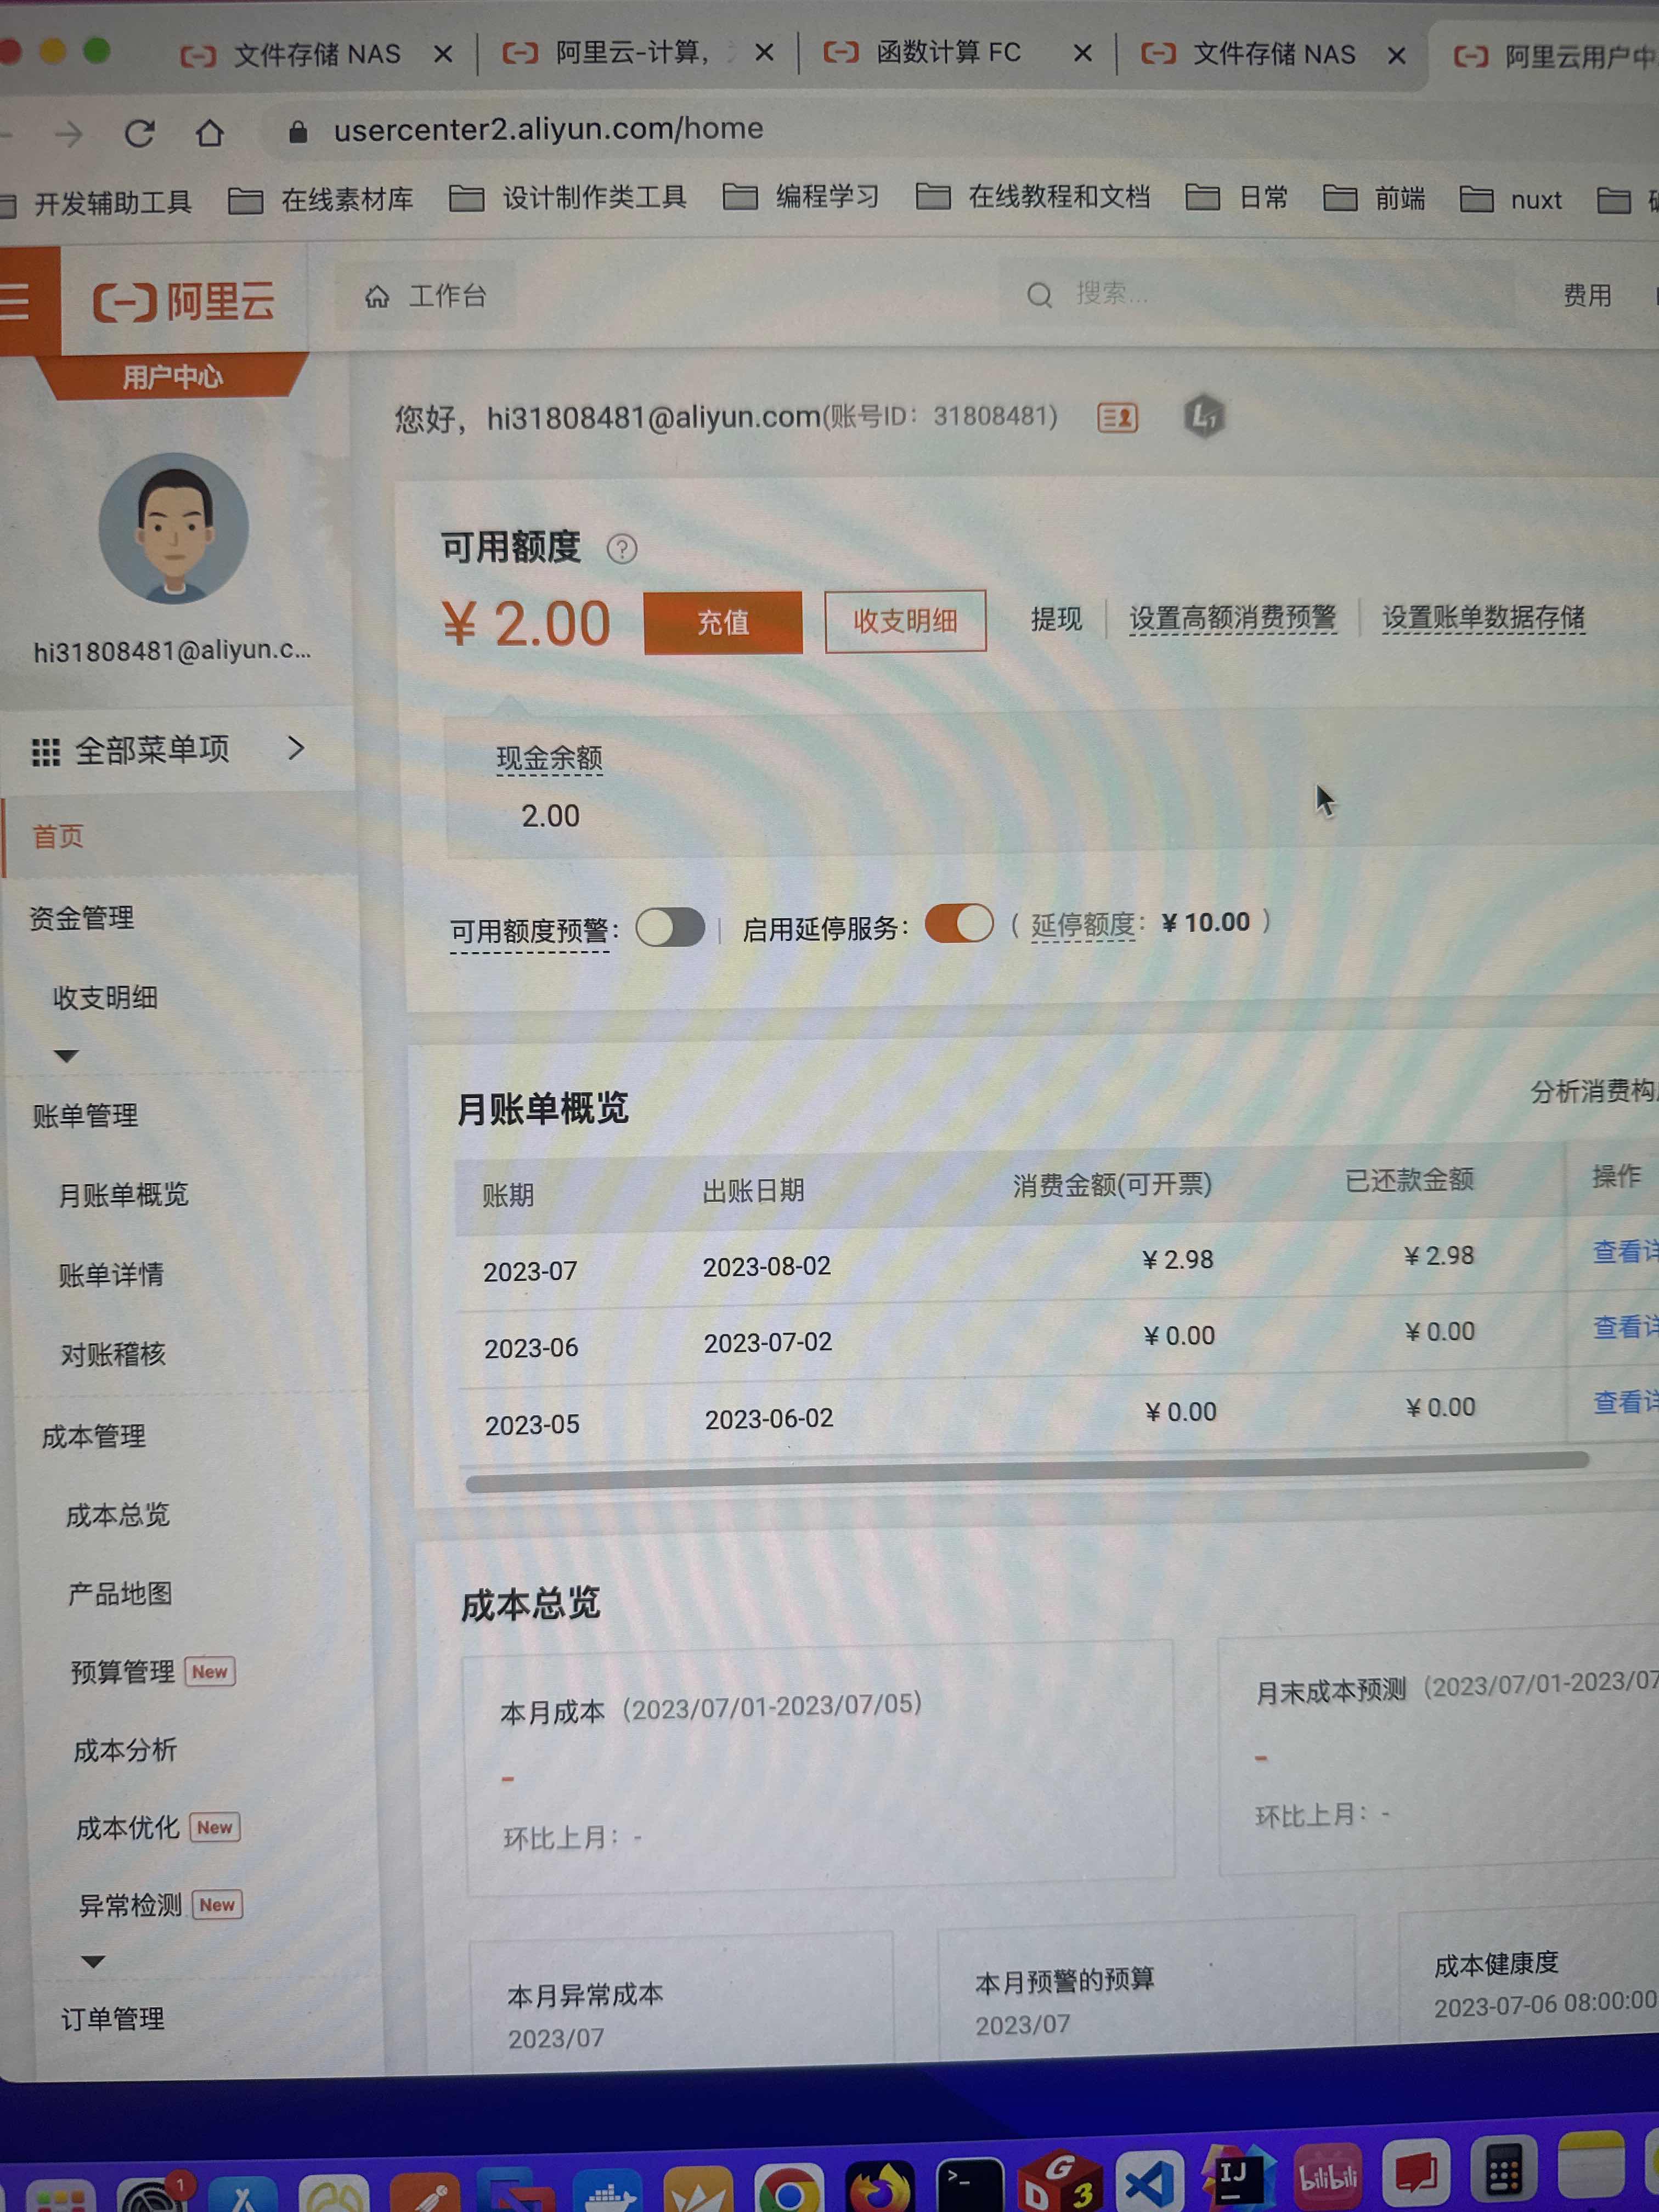Click the 提现 link
The width and height of the screenshot is (1659, 2212).
click(1056, 619)
